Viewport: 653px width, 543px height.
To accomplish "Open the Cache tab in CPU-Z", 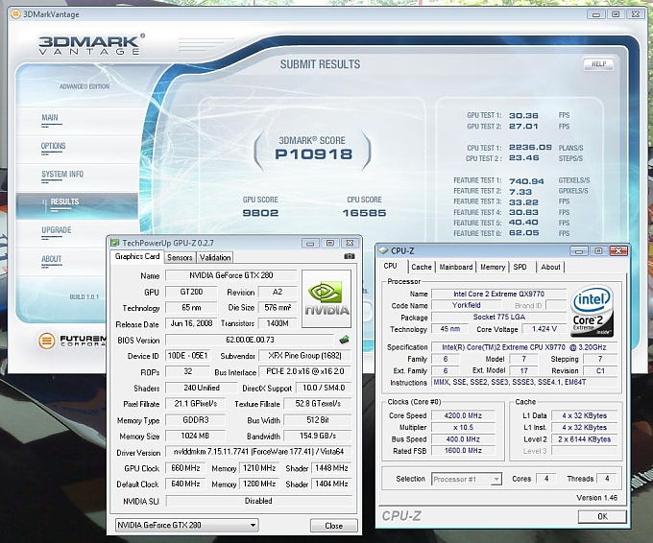I will (x=421, y=267).
